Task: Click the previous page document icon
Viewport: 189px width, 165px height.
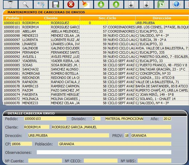Action: (x=131, y=4)
